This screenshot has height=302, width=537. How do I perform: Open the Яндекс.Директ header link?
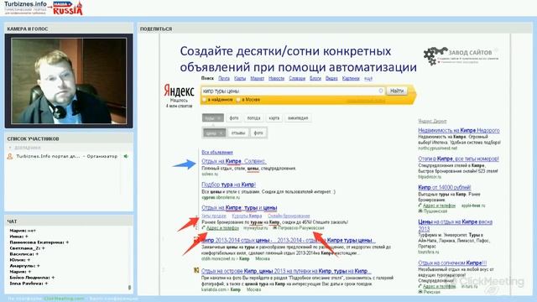click(x=432, y=121)
